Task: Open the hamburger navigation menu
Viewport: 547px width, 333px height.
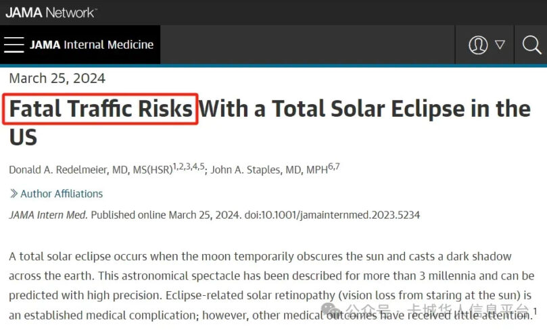Action: coord(14,45)
